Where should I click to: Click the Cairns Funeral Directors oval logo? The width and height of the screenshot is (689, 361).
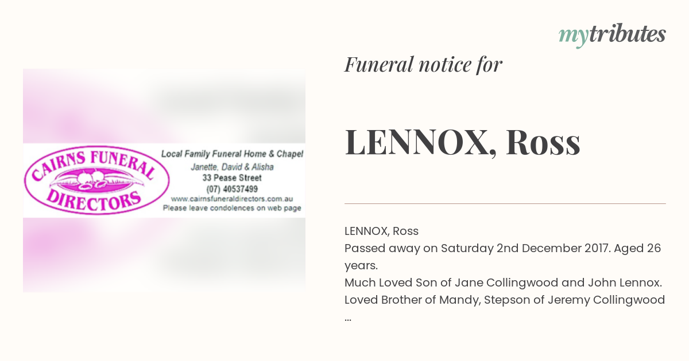point(96,180)
